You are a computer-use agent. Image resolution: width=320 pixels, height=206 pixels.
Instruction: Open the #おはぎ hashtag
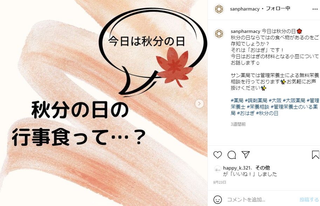coord(246,113)
